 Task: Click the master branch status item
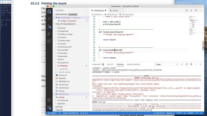(52, 113)
